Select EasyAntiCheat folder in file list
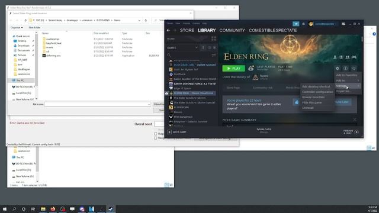 pyautogui.click(x=54, y=43)
